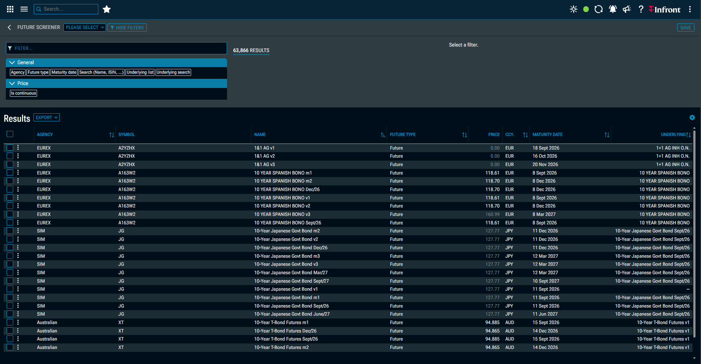This screenshot has width=701, height=364.
Task: Click Australian agency in T-Bond Futures Sept/26 row
Action: pos(47,339)
